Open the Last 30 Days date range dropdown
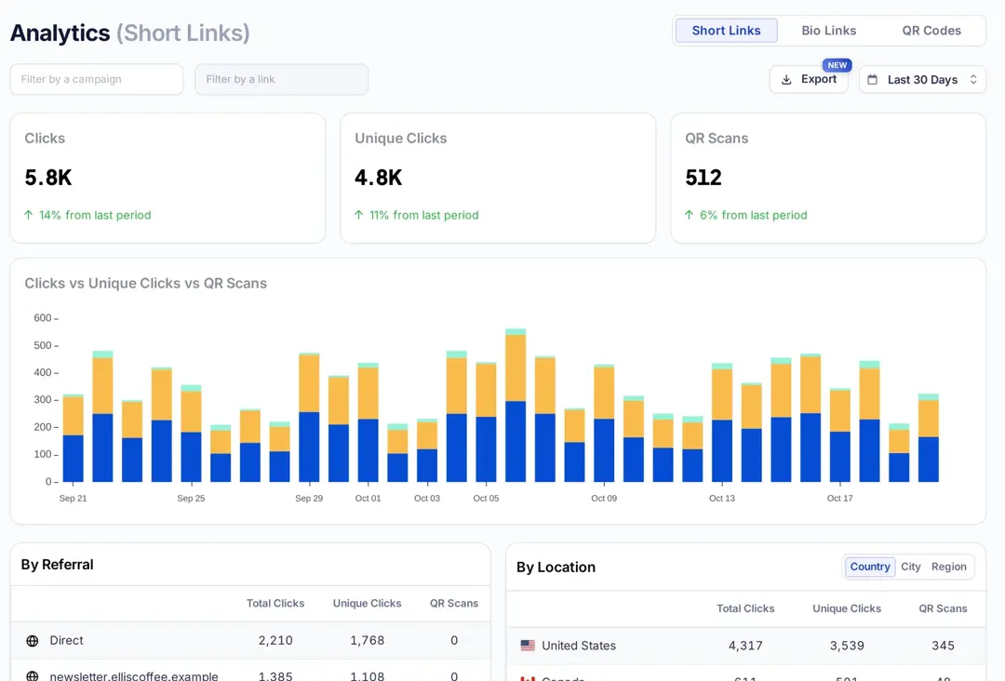 922,79
